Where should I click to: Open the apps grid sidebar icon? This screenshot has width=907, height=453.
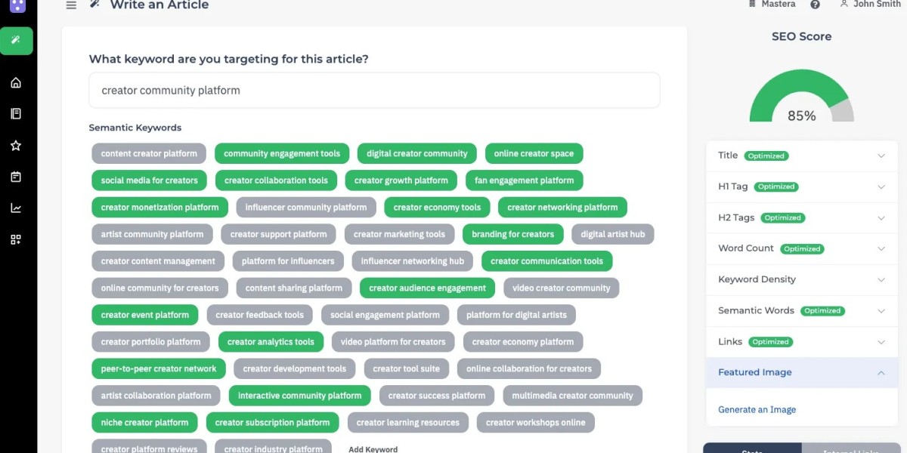click(x=16, y=239)
